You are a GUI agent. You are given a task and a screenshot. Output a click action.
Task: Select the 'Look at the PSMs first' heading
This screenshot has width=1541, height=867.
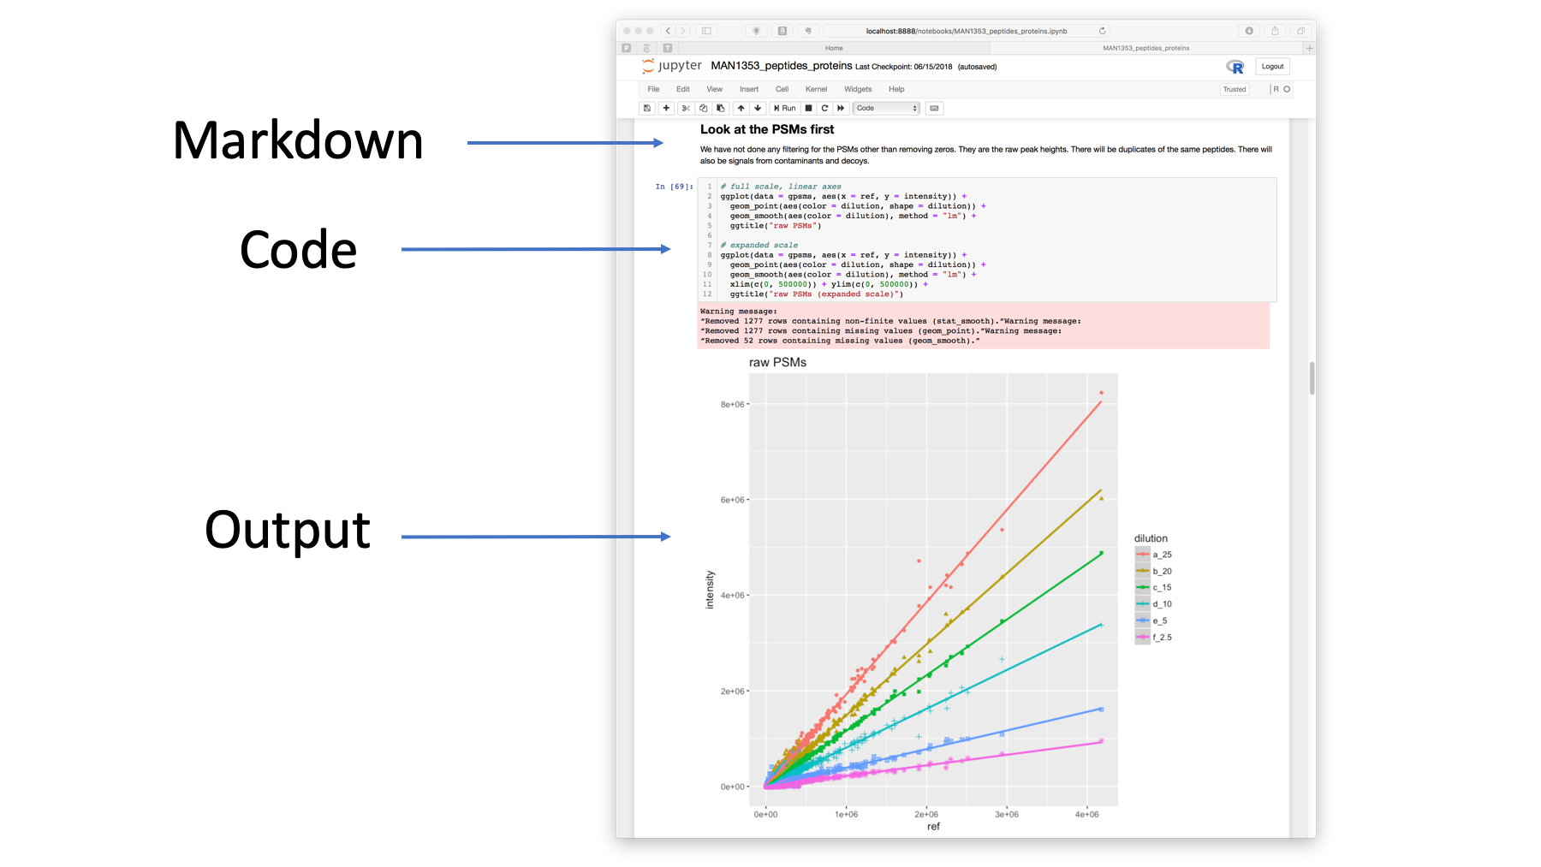click(767, 129)
